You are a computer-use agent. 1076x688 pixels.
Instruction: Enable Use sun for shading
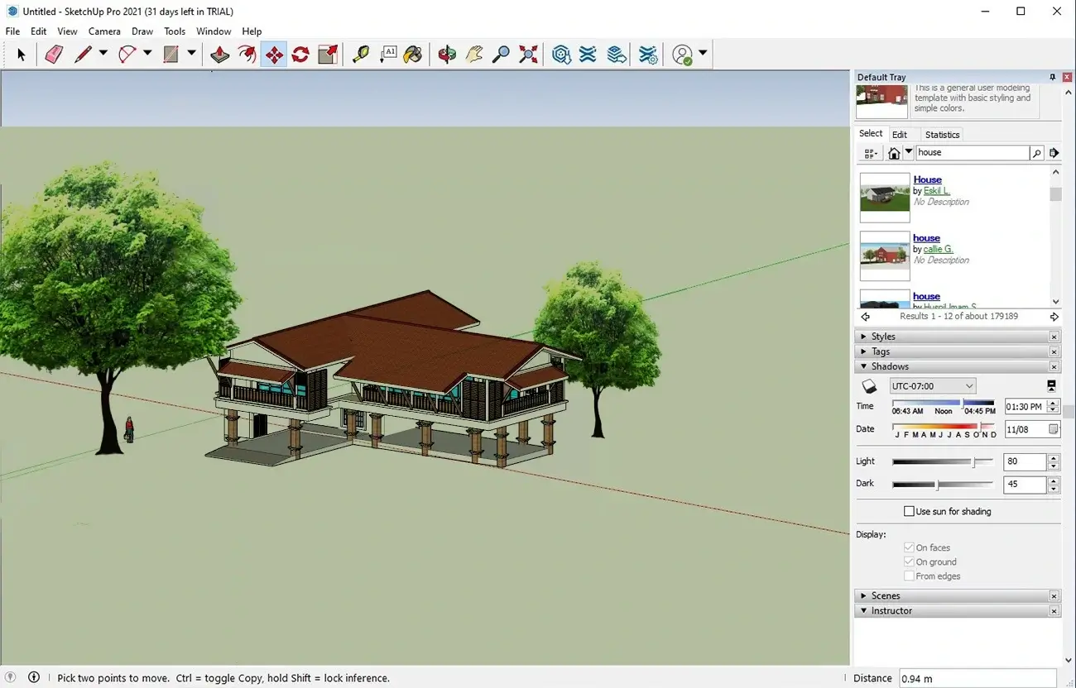point(909,511)
